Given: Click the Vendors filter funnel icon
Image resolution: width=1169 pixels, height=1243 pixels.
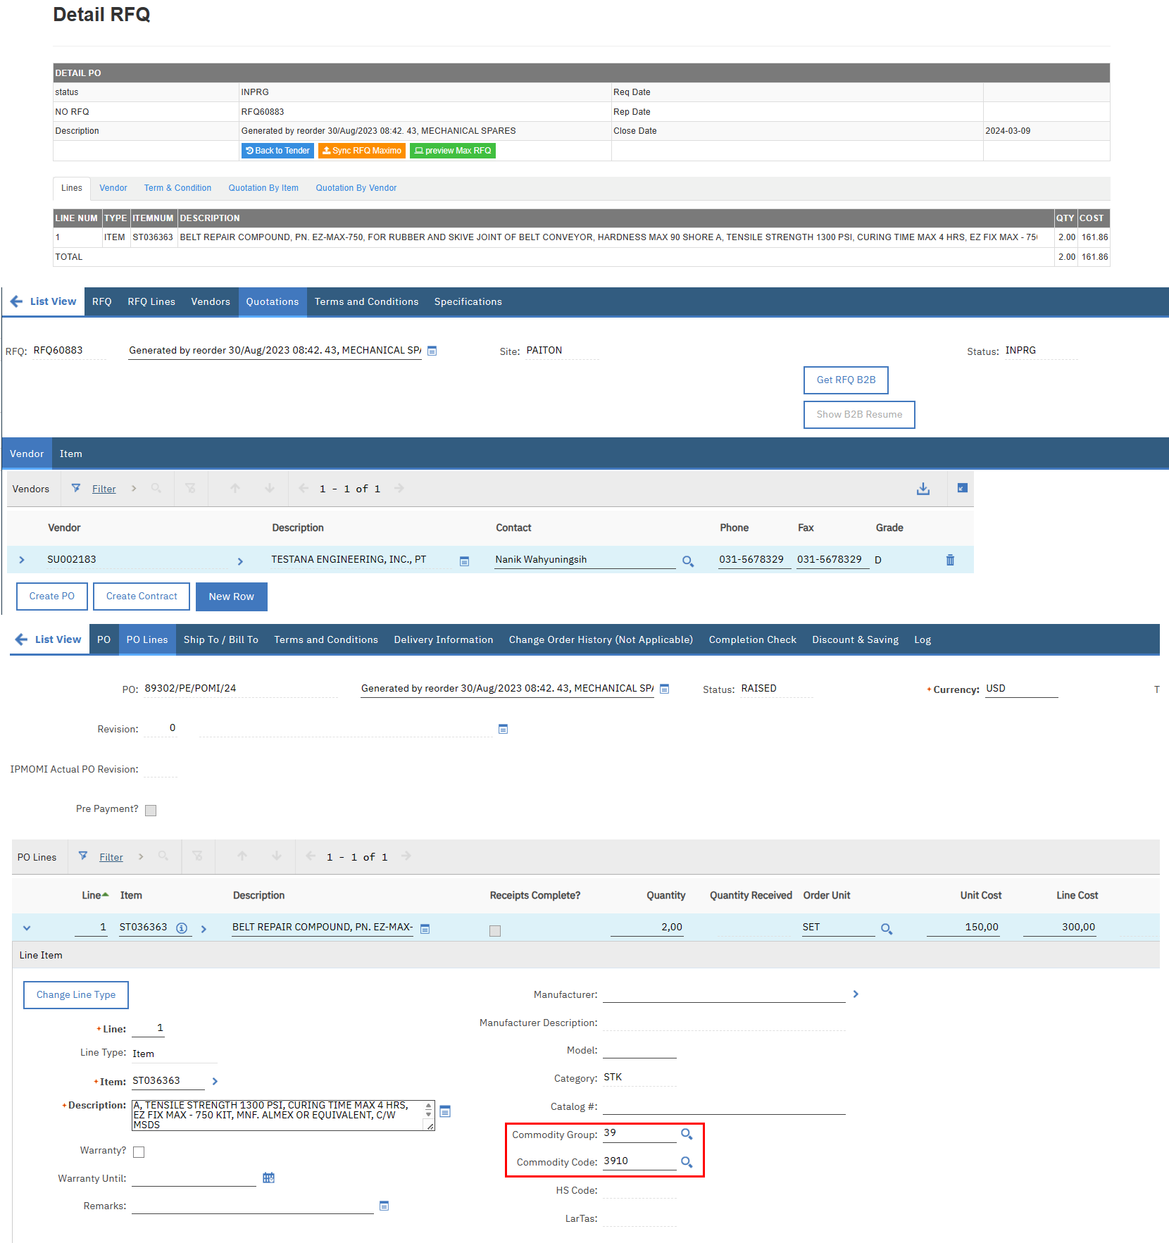Looking at the screenshot, I should pyautogui.click(x=76, y=488).
